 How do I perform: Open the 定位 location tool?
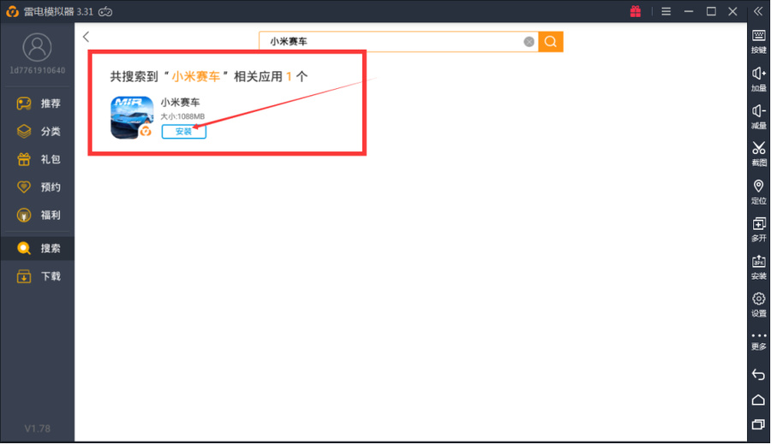point(758,191)
